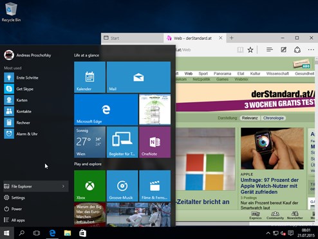The height and width of the screenshot is (239, 318).
Task: Open Erste Schritte from Most used
Action: pos(36,78)
